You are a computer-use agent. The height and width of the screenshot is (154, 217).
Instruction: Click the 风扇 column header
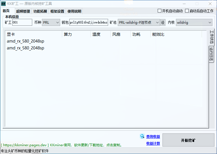[x=120, y=34]
